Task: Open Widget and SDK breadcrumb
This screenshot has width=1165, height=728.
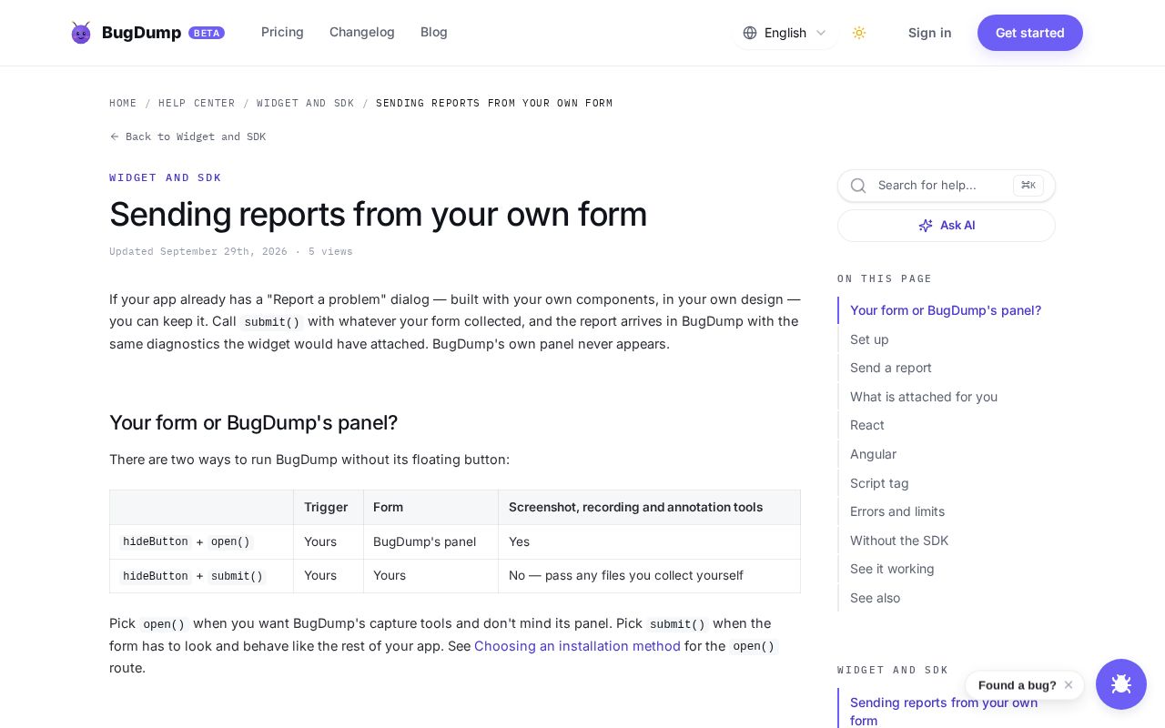Action: click(306, 103)
